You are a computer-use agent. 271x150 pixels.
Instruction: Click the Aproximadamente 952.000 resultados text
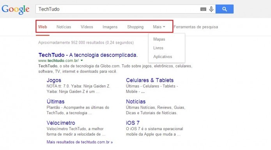click(x=86, y=42)
